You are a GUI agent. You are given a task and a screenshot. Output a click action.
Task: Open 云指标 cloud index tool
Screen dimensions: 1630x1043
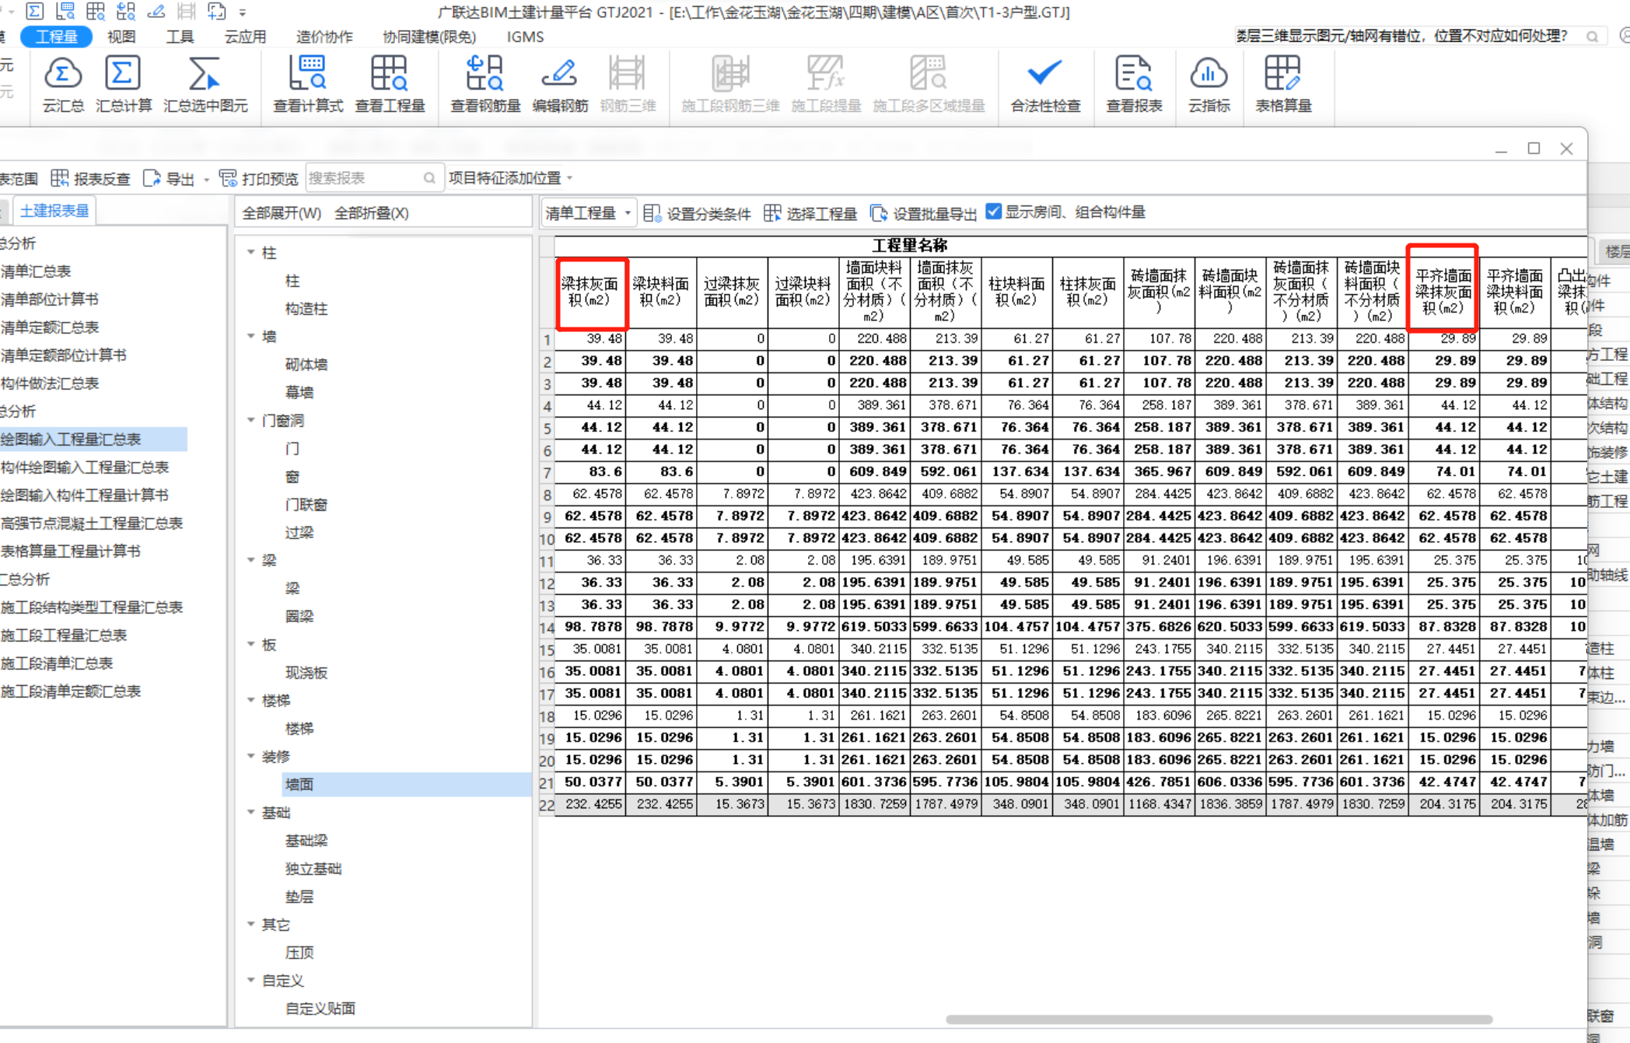[1209, 85]
